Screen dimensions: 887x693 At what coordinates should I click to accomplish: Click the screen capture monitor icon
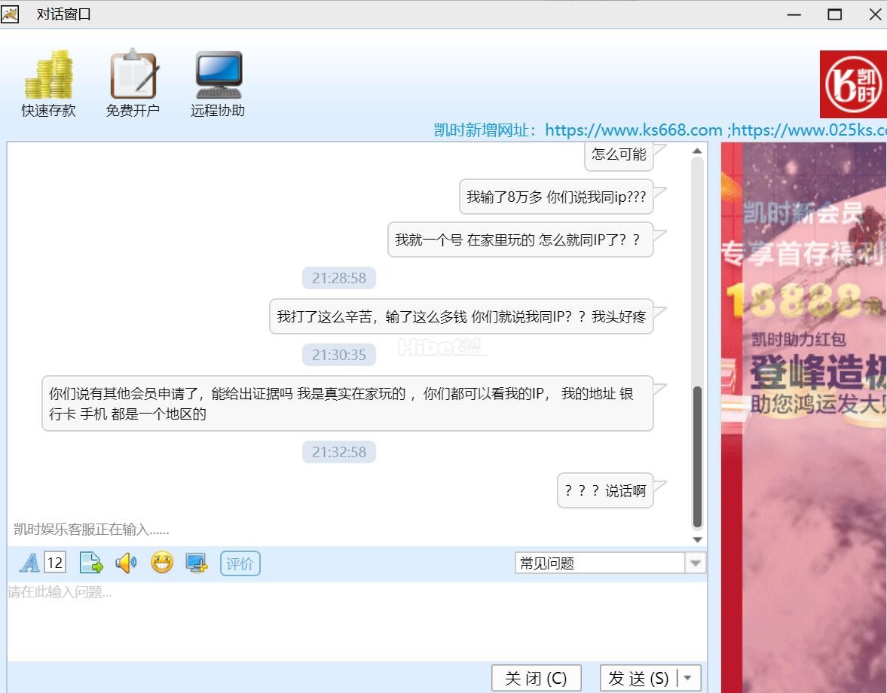click(197, 563)
